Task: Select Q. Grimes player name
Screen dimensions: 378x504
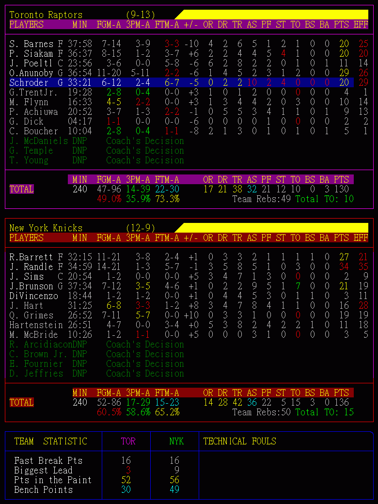Action: 31,315
